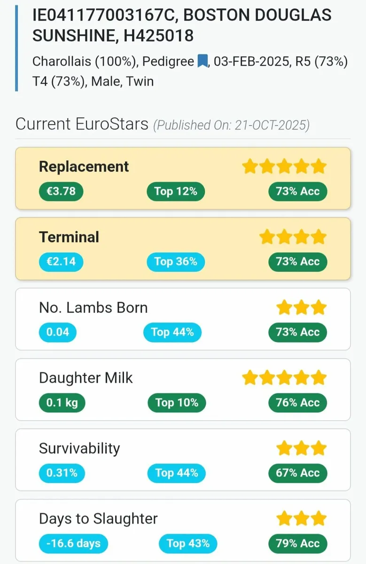The height and width of the screenshot is (564, 366).
Task: Tap the Days to Slaughter -16.6 days badge
Action: (73, 544)
